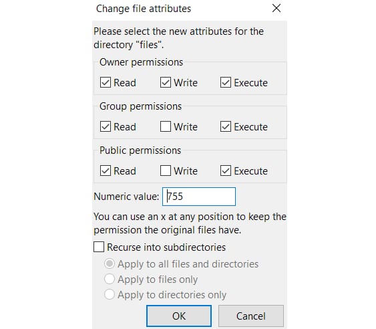376x329 pixels.
Task: Dismiss dialog with the Cancel button
Action: (251, 316)
